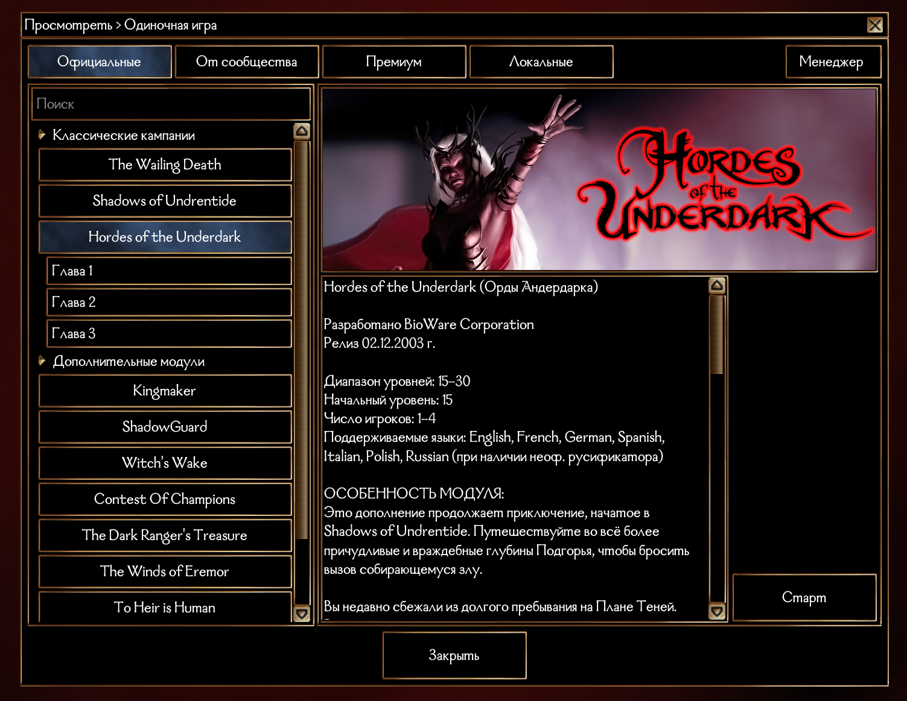Open the Менеджер button
Viewport: 907px width, 701px height.
click(x=833, y=62)
